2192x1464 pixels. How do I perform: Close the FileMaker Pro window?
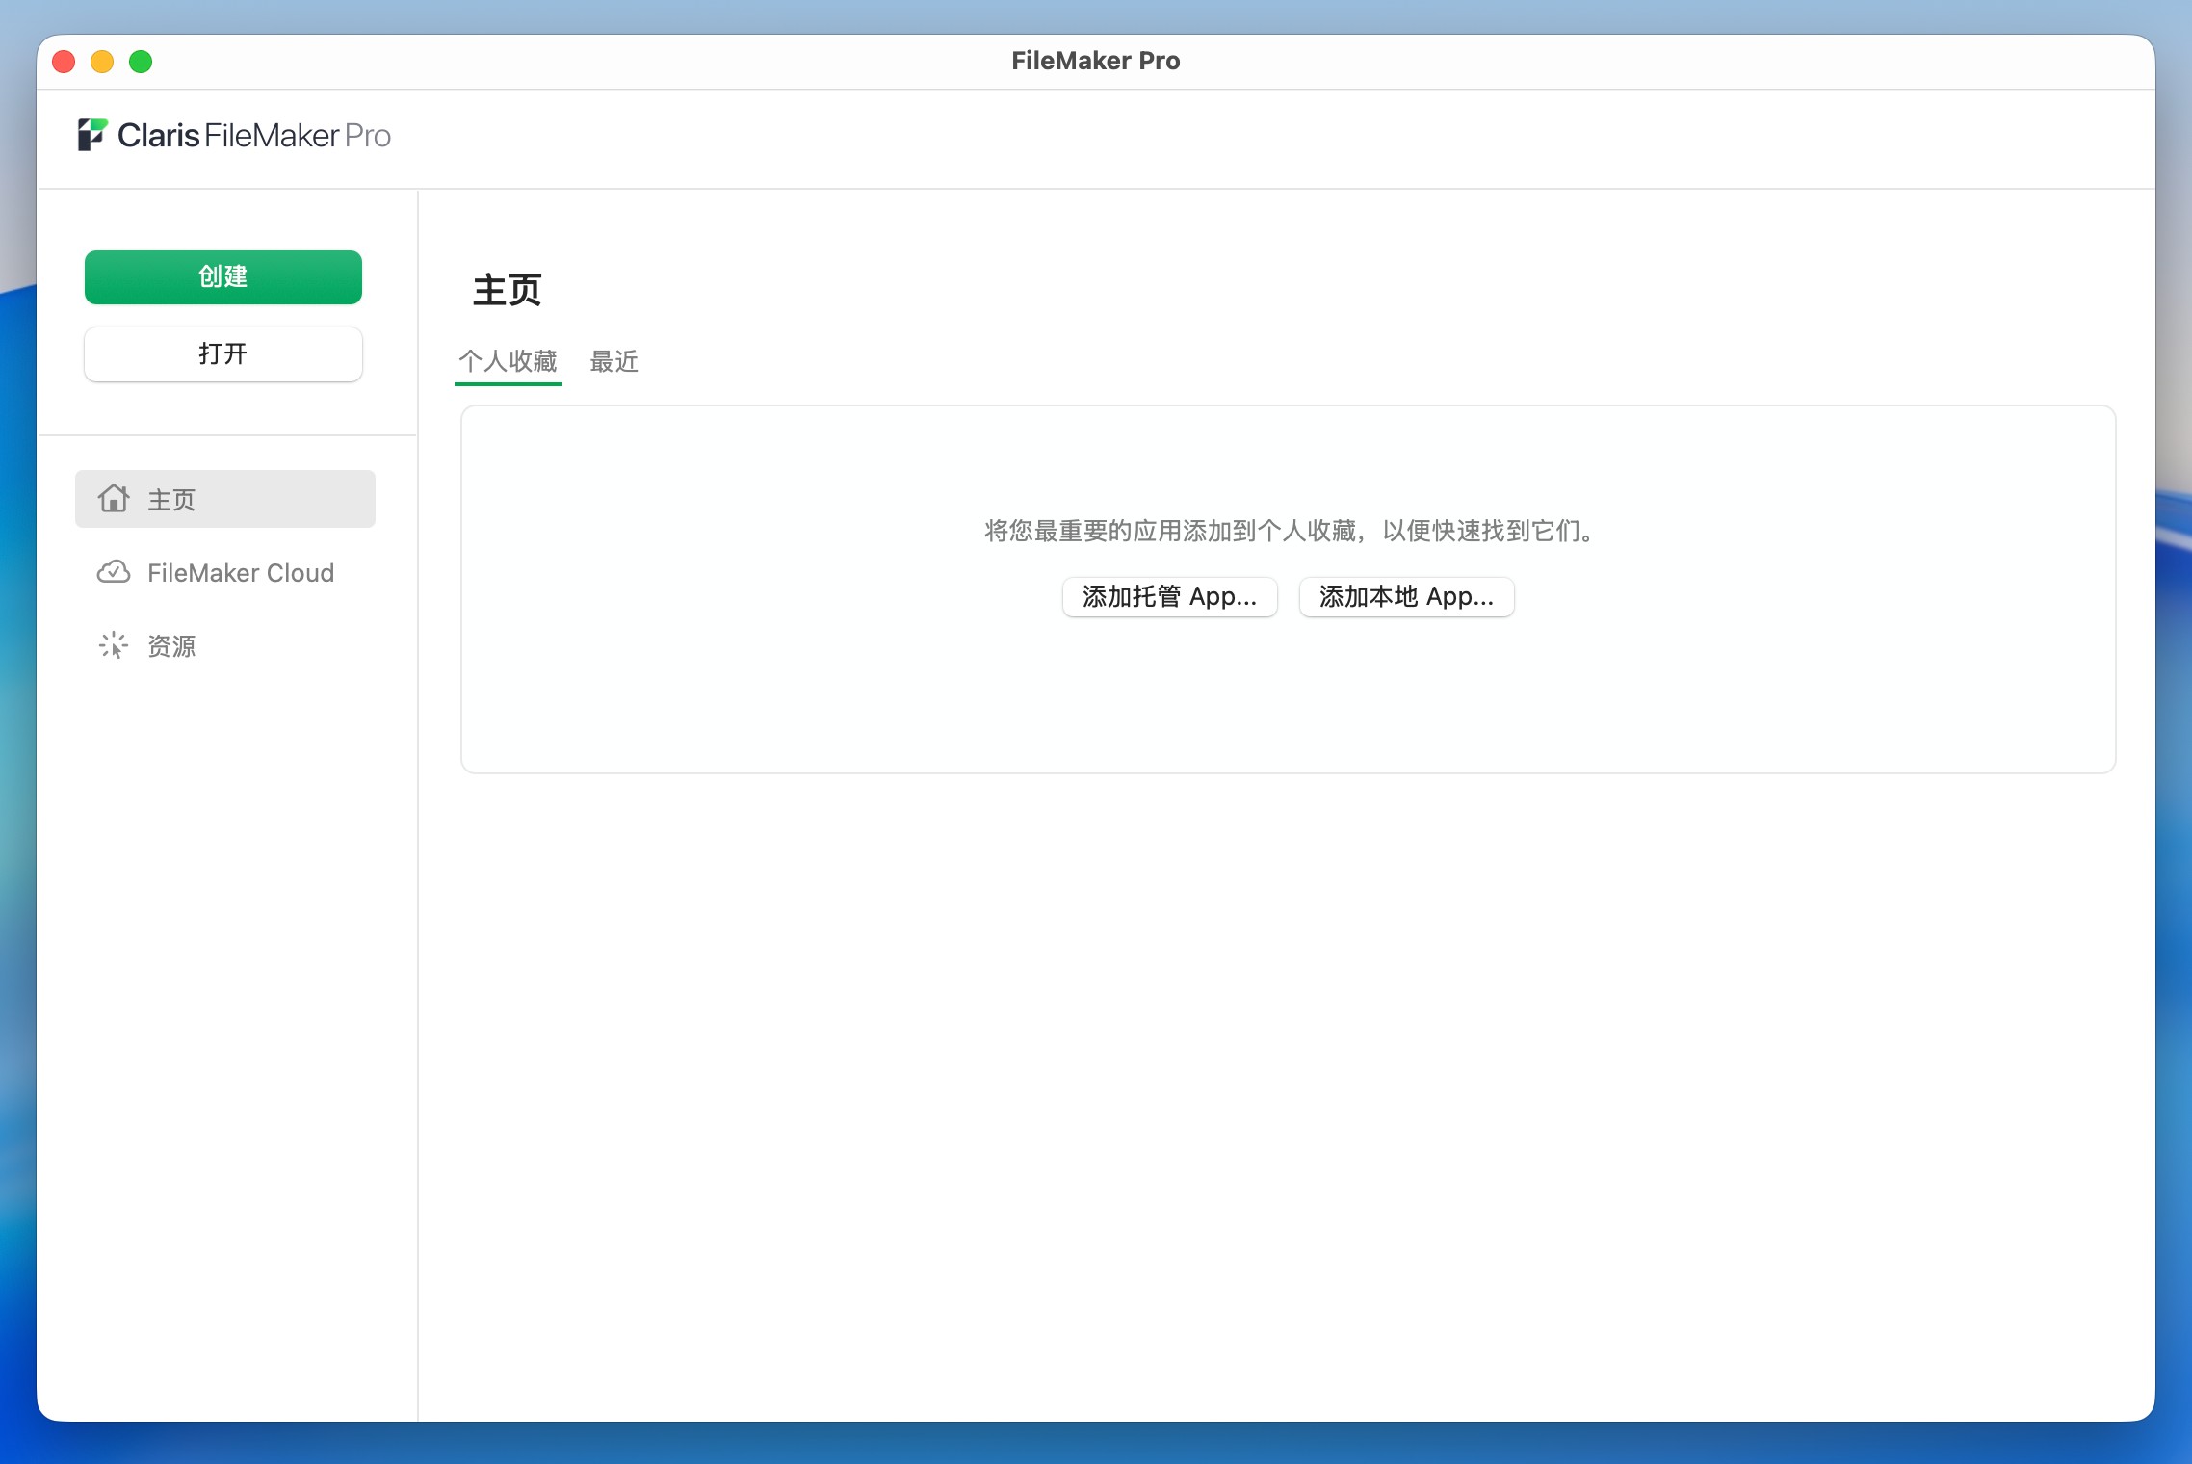(64, 62)
